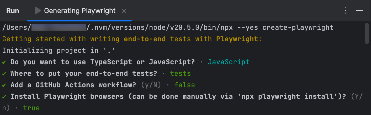Click the bold 'end-to-end' text in yellow line
Viewport: 371px width, 115px height.
[145, 39]
